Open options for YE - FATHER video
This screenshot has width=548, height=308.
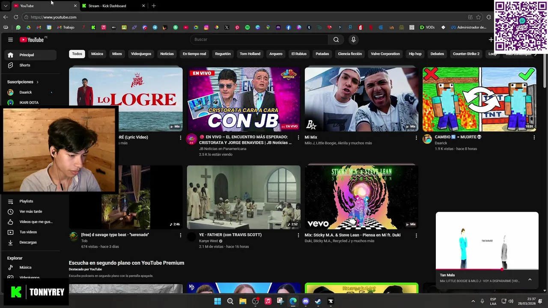point(298,235)
